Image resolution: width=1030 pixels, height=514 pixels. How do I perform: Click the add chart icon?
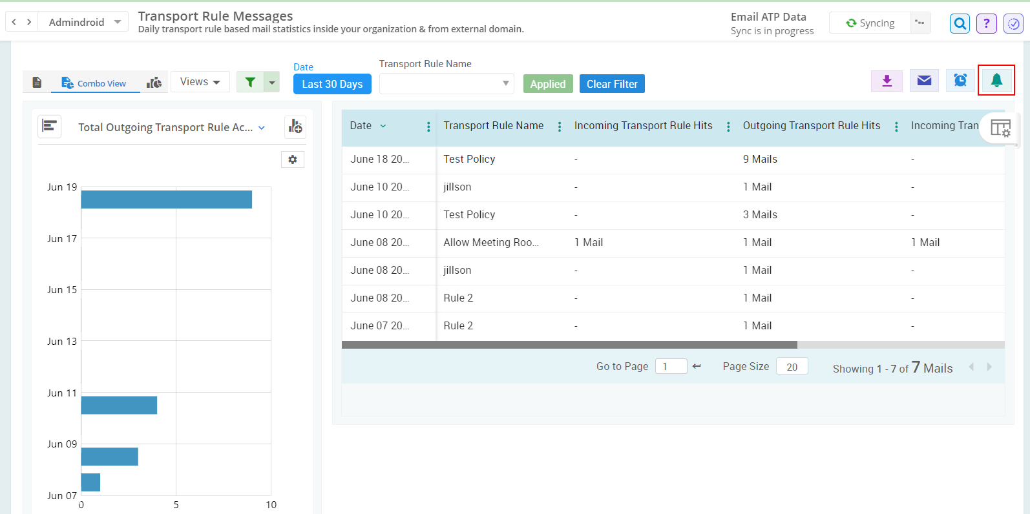(x=295, y=127)
